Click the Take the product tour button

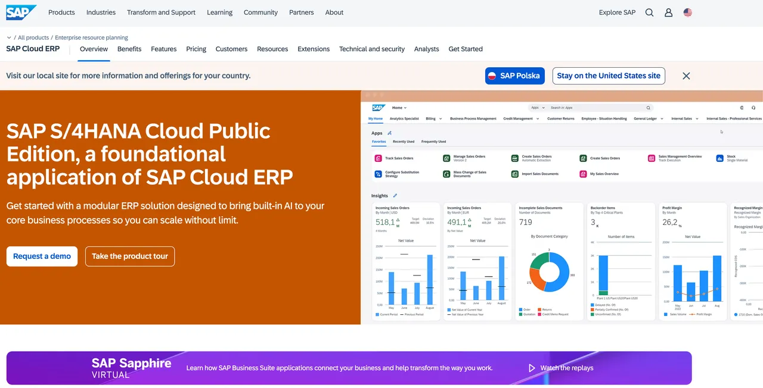coord(130,256)
